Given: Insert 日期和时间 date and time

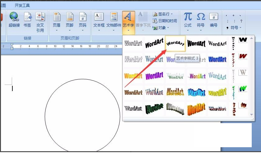Looking at the screenshot, I should pos(165,21).
